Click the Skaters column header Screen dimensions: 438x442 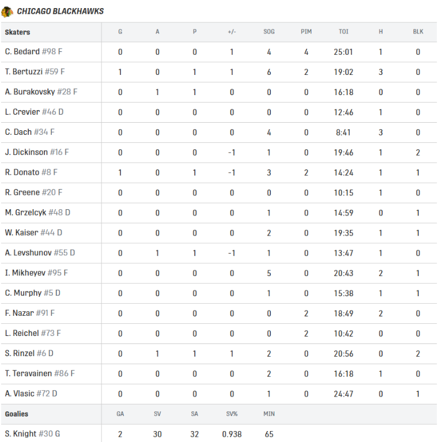17,32
